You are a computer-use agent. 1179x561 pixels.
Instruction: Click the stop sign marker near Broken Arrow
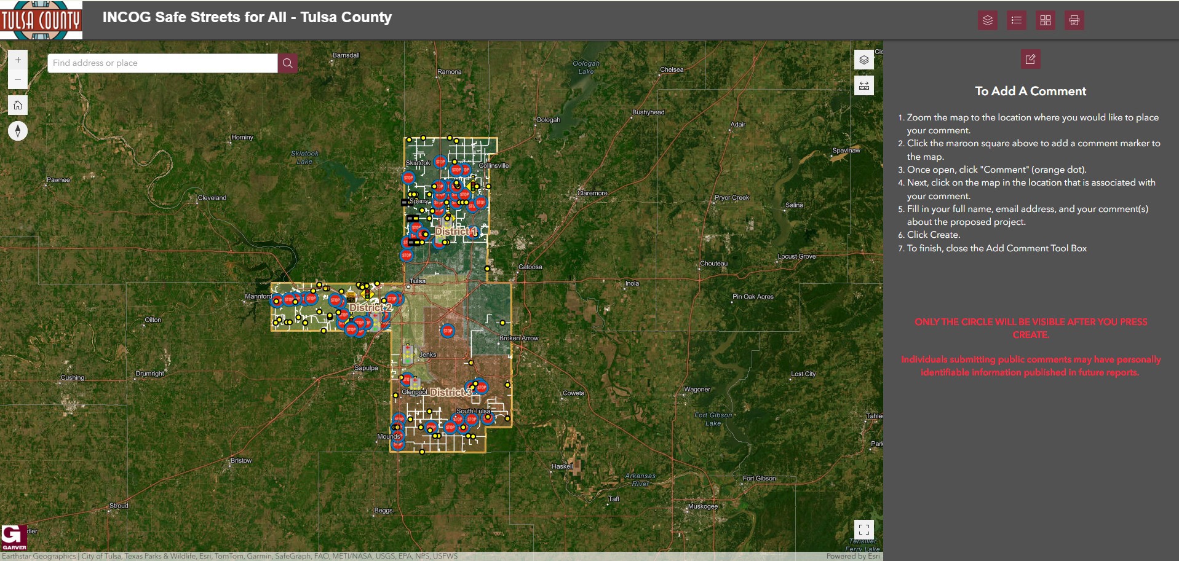pyautogui.click(x=448, y=331)
